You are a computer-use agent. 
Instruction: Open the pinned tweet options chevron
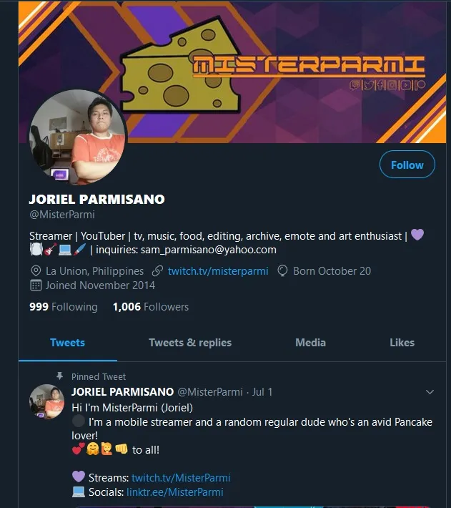pyautogui.click(x=430, y=392)
